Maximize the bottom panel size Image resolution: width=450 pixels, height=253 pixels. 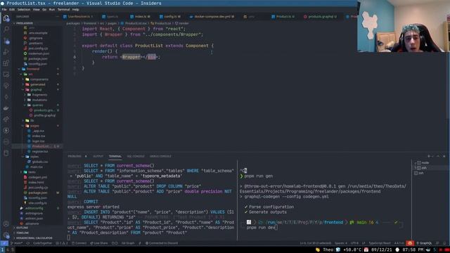[438, 156]
